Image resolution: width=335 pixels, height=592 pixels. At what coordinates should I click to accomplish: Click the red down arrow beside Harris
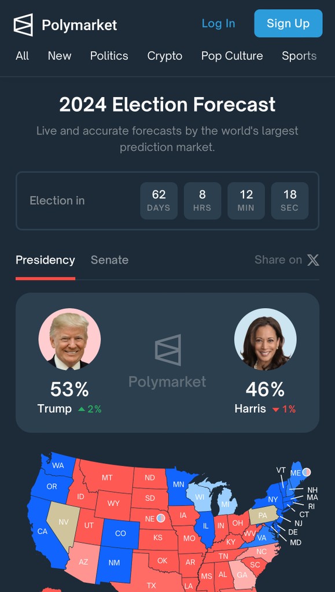[276, 409]
